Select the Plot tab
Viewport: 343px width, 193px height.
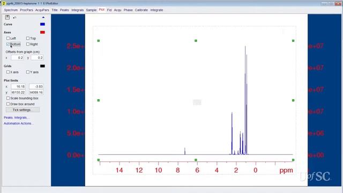[x=101, y=10]
